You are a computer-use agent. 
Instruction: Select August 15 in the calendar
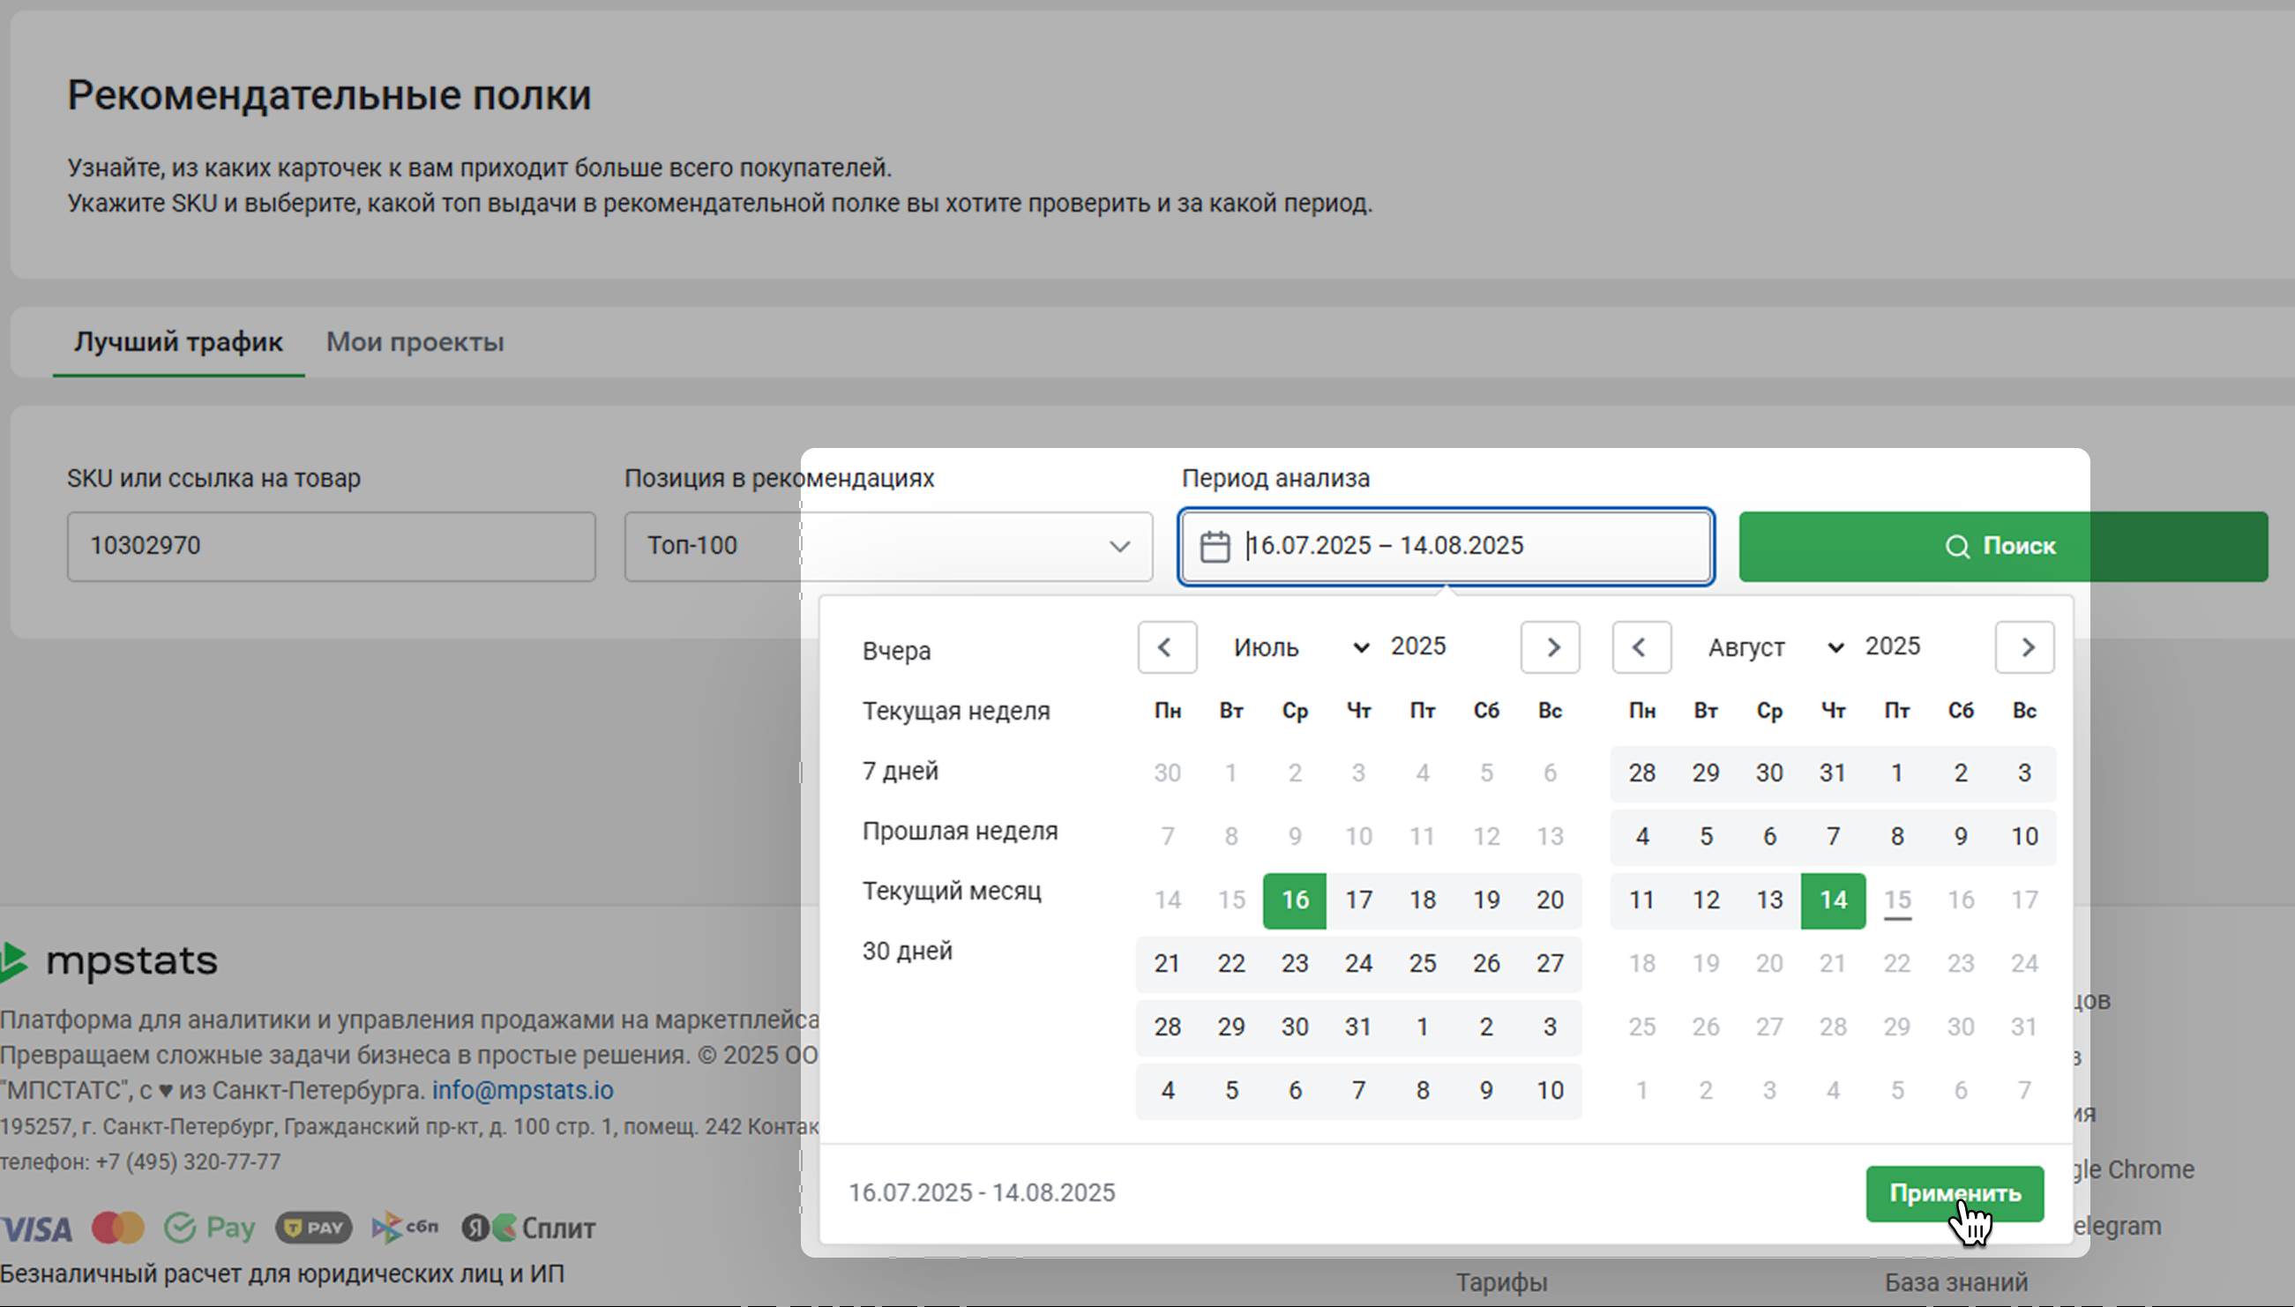click(1896, 900)
